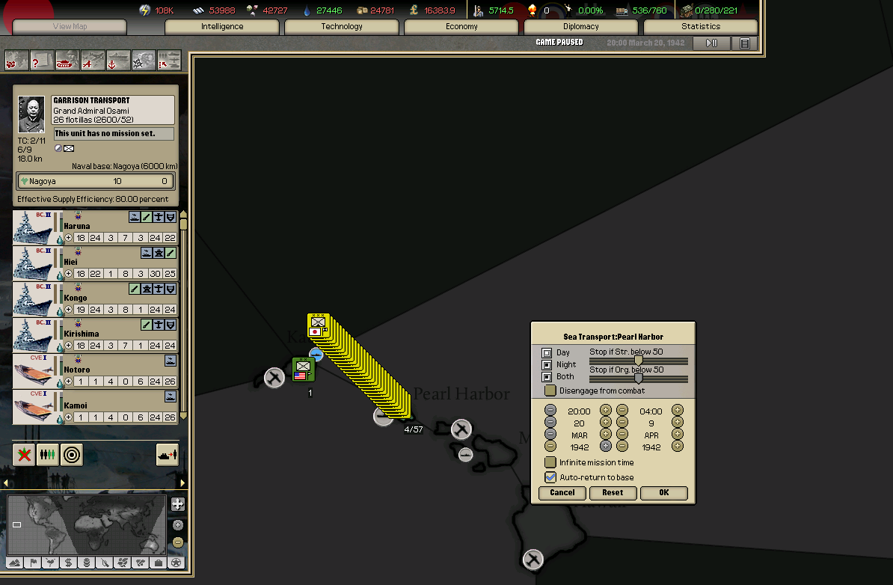Screen dimensions: 893x585
Task: Cancel the Sea Transport dialog
Action: click(562, 492)
